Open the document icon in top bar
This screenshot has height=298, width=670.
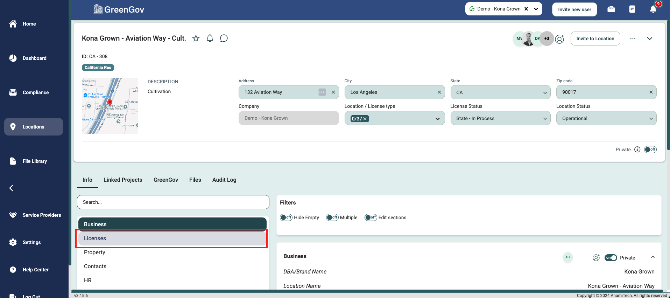(632, 9)
